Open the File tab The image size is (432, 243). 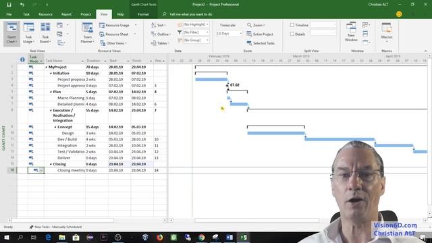(9, 14)
